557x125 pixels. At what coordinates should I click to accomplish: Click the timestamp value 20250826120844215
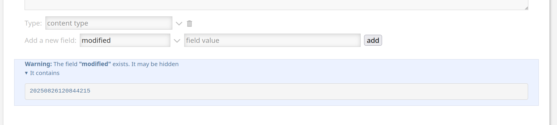tap(60, 91)
